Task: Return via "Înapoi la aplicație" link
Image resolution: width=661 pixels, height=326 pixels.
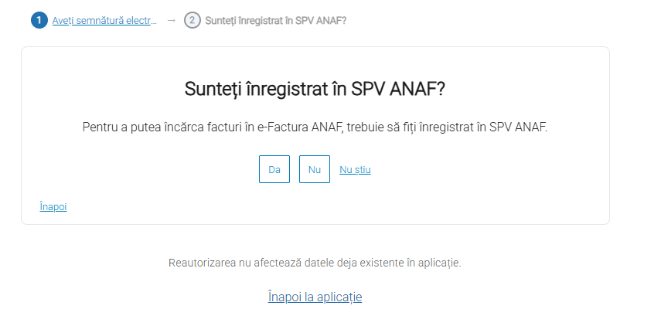Action: (x=315, y=297)
